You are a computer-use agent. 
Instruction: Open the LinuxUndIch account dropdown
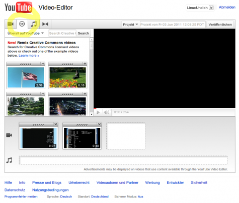click(x=200, y=8)
